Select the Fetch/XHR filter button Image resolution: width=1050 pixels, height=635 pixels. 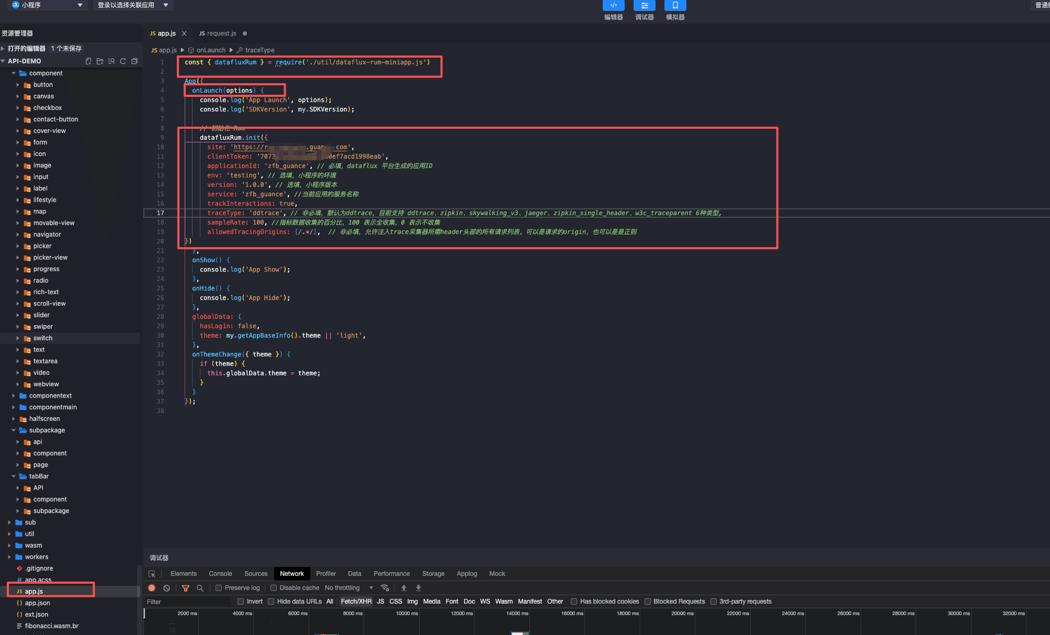coord(356,601)
